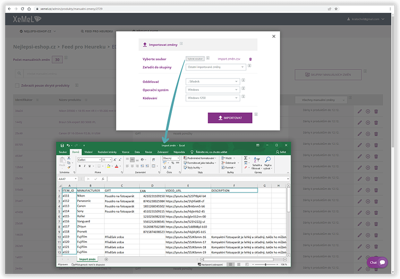The height and width of the screenshot is (279, 400).
Task: Click the Excel formula bar input
Action: [x=197, y=179]
